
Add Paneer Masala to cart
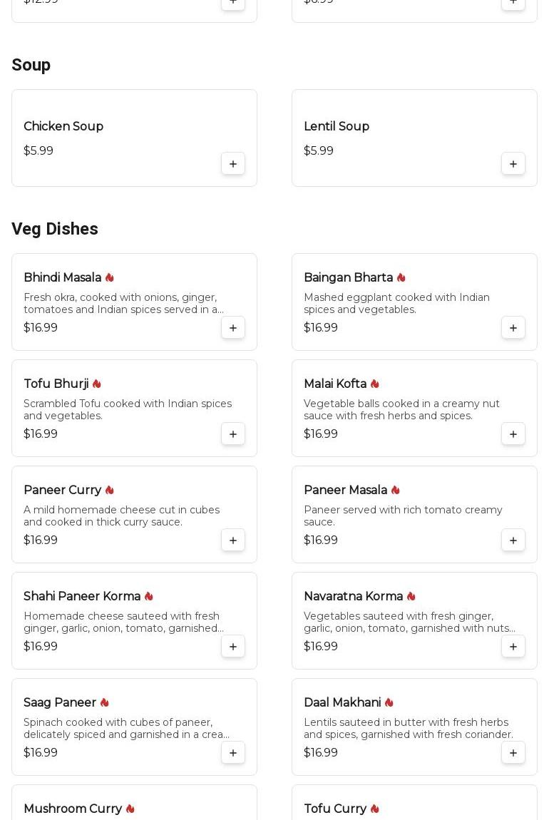click(x=513, y=540)
